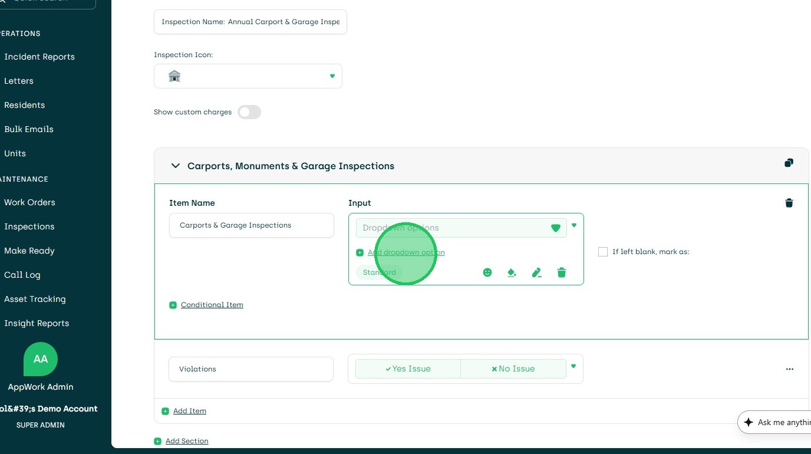The image size is (811, 454).
Task: Delete the Carports & Garage Inspections item
Action: 789,203
